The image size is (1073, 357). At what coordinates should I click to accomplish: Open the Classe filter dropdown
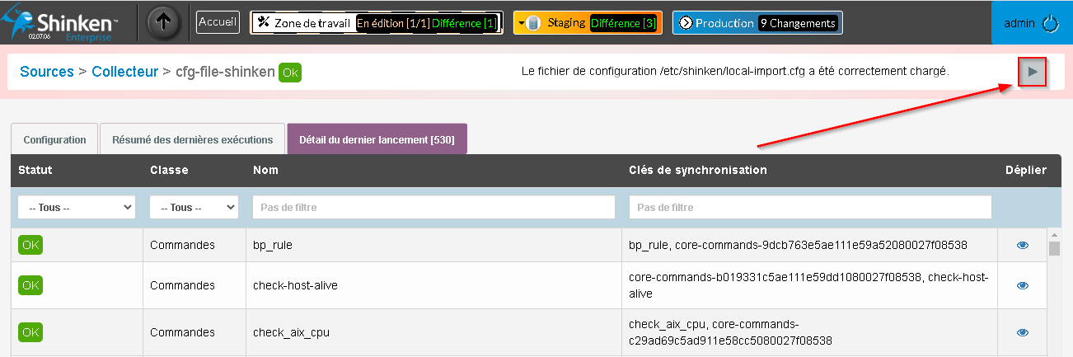pyautogui.click(x=194, y=208)
